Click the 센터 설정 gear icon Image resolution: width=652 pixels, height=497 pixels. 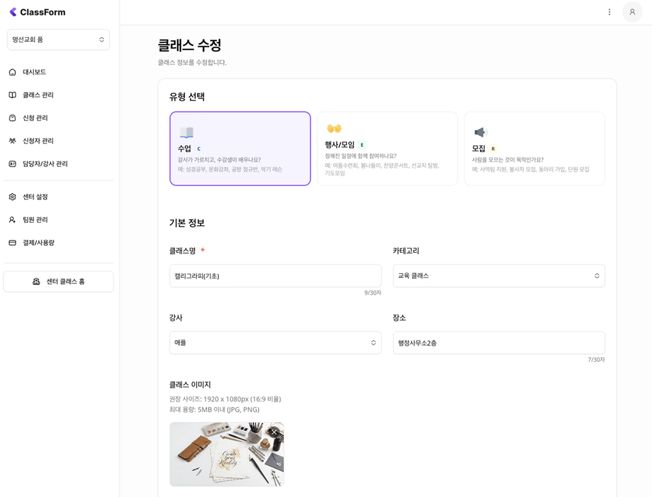pos(12,197)
